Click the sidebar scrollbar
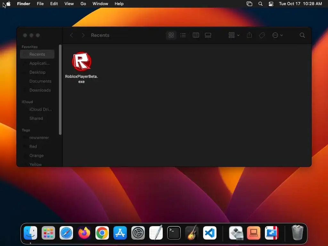This screenshot has height=246, width=328. [60, 90]
